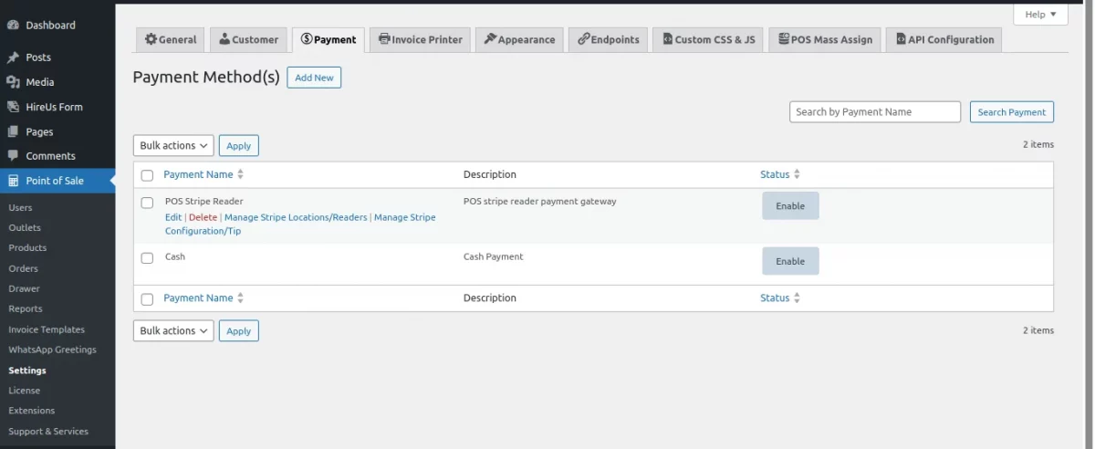Open Reports in the sidebar
This screenshot has width=1095, height=449.
pos(26,308)
